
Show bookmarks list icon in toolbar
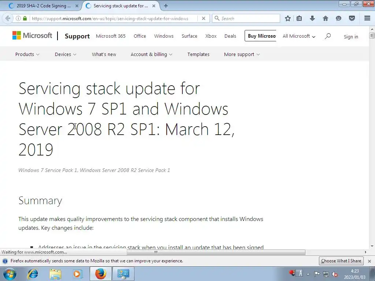point(299,18)
